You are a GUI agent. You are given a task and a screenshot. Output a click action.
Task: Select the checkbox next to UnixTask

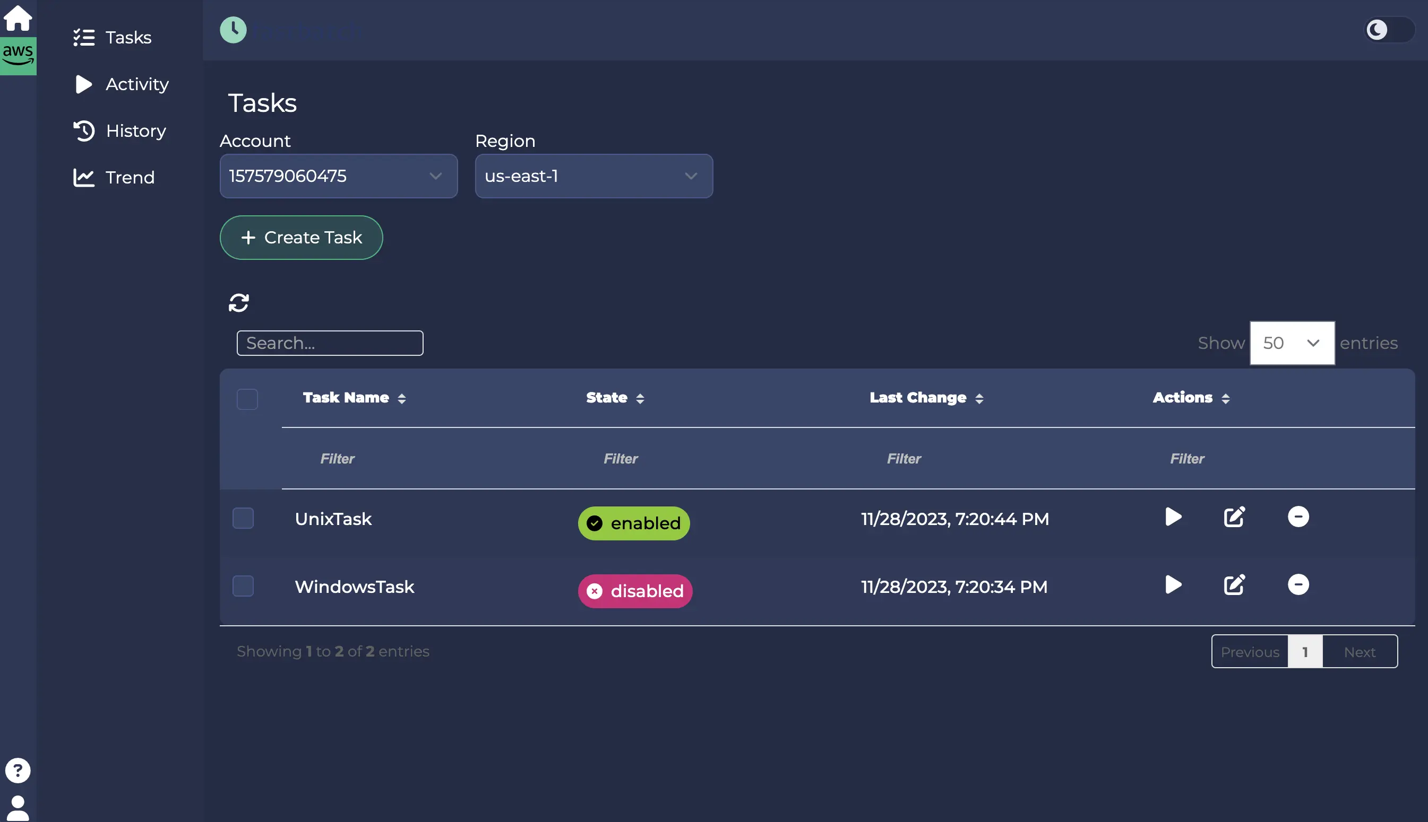(243, 518)
